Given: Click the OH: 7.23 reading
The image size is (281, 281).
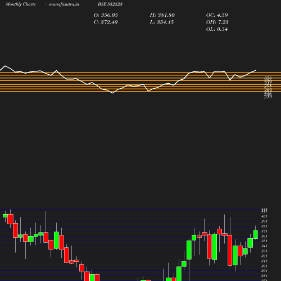Looking at the screenshot, I should pos(217,22).
